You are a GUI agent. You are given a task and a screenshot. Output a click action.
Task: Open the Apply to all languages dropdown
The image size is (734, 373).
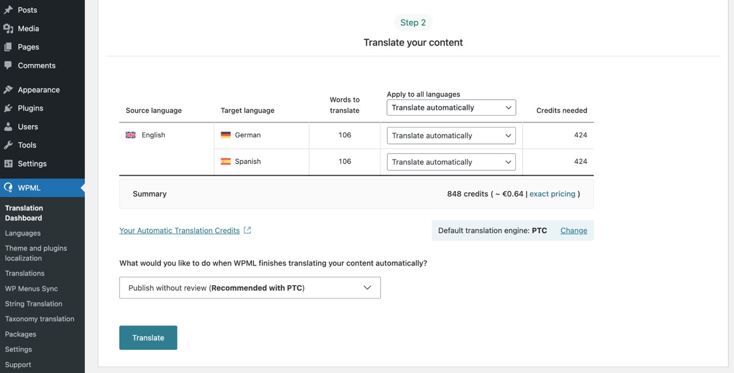click(451, 108)
